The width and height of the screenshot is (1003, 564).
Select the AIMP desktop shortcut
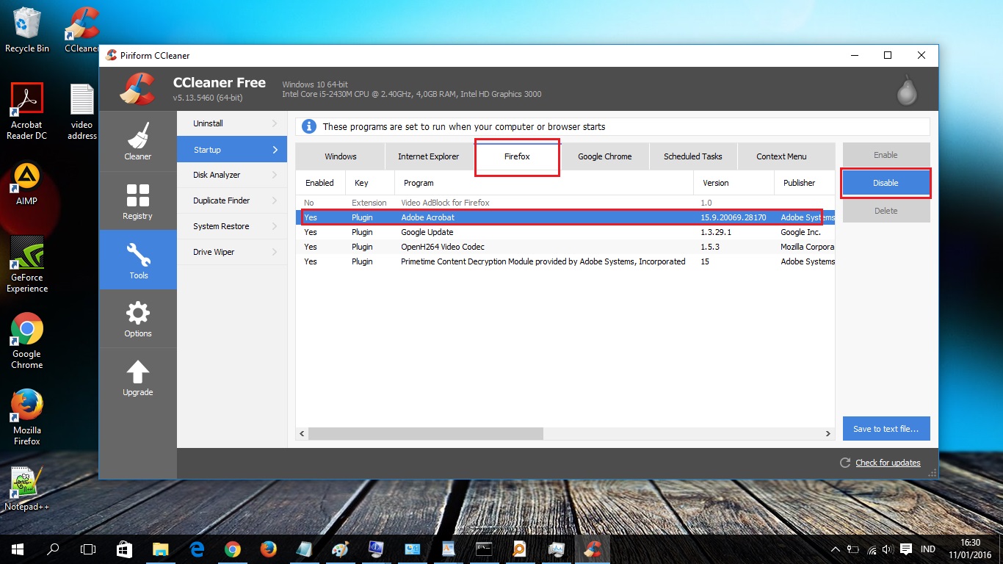click(x=27, y=184)
